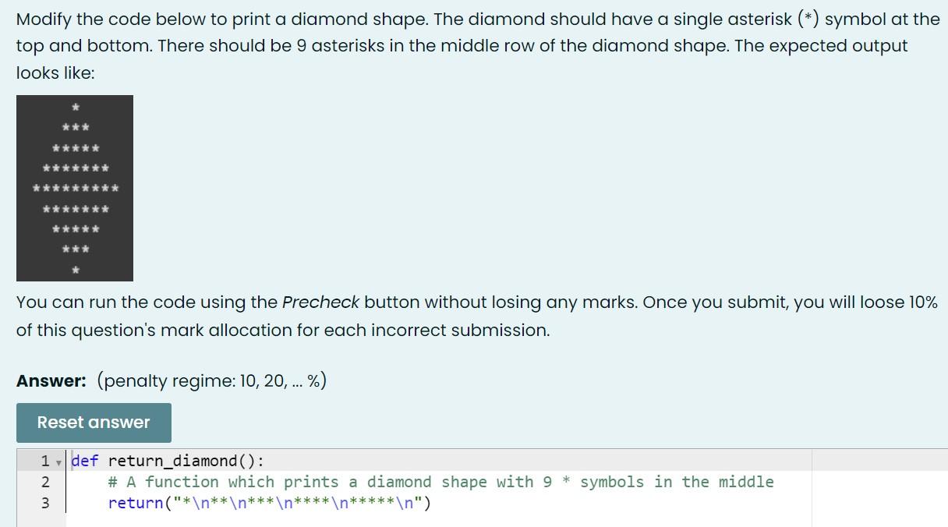Image resolution: width=948 pixels, height=527 pixels.
Task: Click the top asterisk in the diamond preview
Action: tap(75, 105)
